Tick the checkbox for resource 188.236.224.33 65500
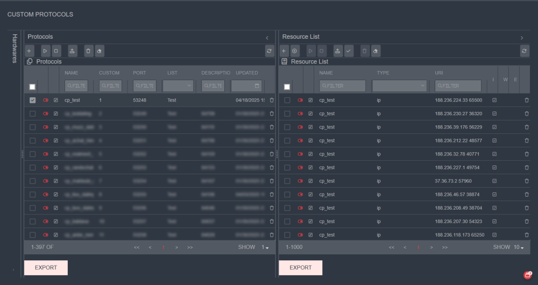Screen dimensions: 538x285 (287, 100)
